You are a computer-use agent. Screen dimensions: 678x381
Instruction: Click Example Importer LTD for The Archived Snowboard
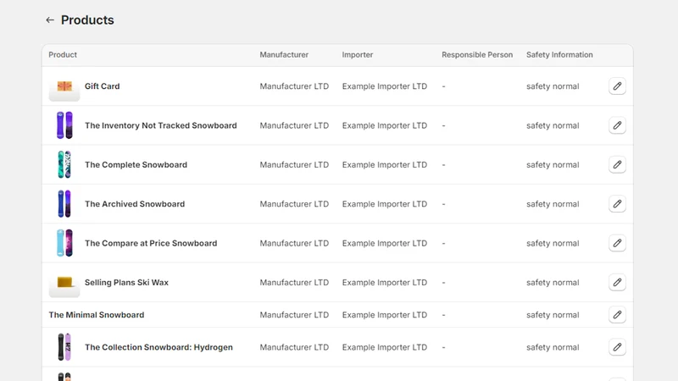coord(385,204)
